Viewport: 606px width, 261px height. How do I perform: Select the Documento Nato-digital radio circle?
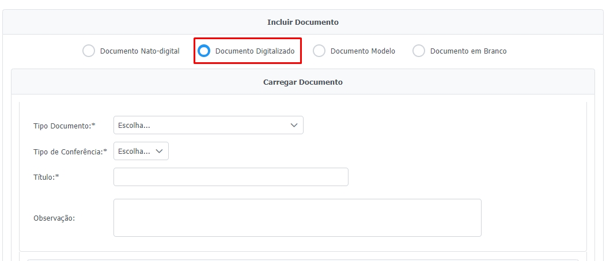coord(89,51)
